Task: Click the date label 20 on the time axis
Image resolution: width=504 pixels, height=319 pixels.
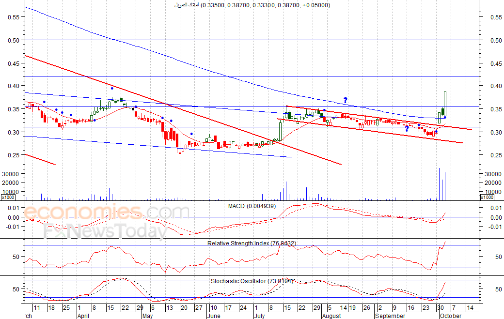Action: click(184, 308)
